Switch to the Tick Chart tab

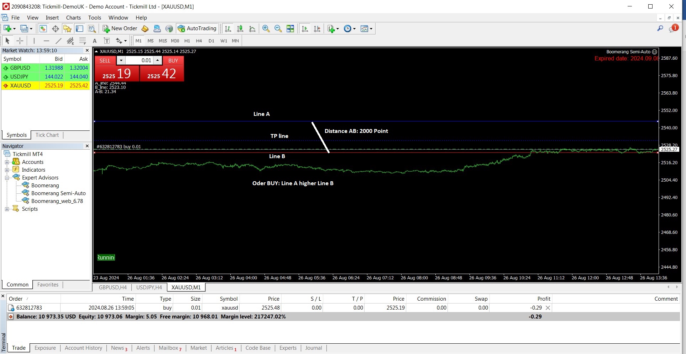click(47, 135)
